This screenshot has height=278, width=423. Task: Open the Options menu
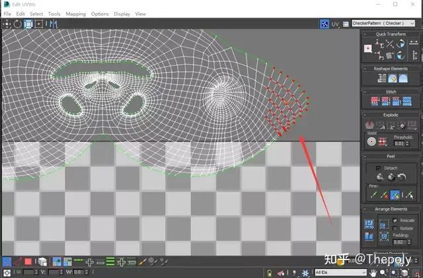pos(100,14)
